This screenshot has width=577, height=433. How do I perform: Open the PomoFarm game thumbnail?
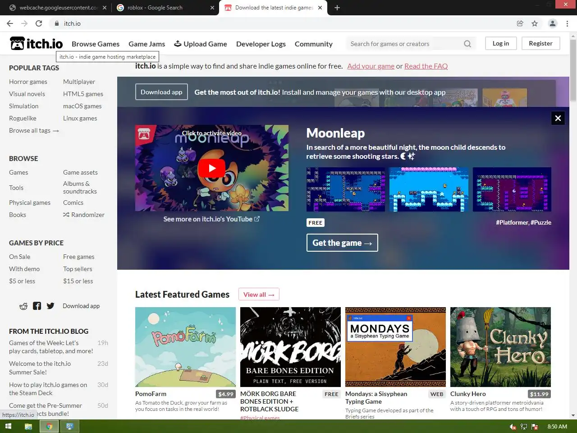pyautogui.click(x=185, y=347)
